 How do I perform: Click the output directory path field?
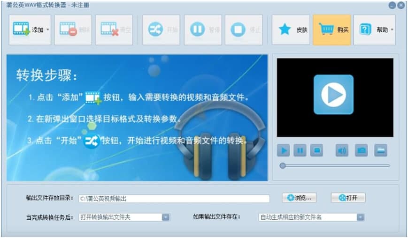(x=174, y=199)
